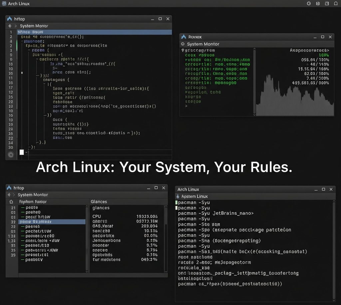Click the 'Jenouenbons' row in Glances panel
341x305 pixels.
(x=125, y=240)
